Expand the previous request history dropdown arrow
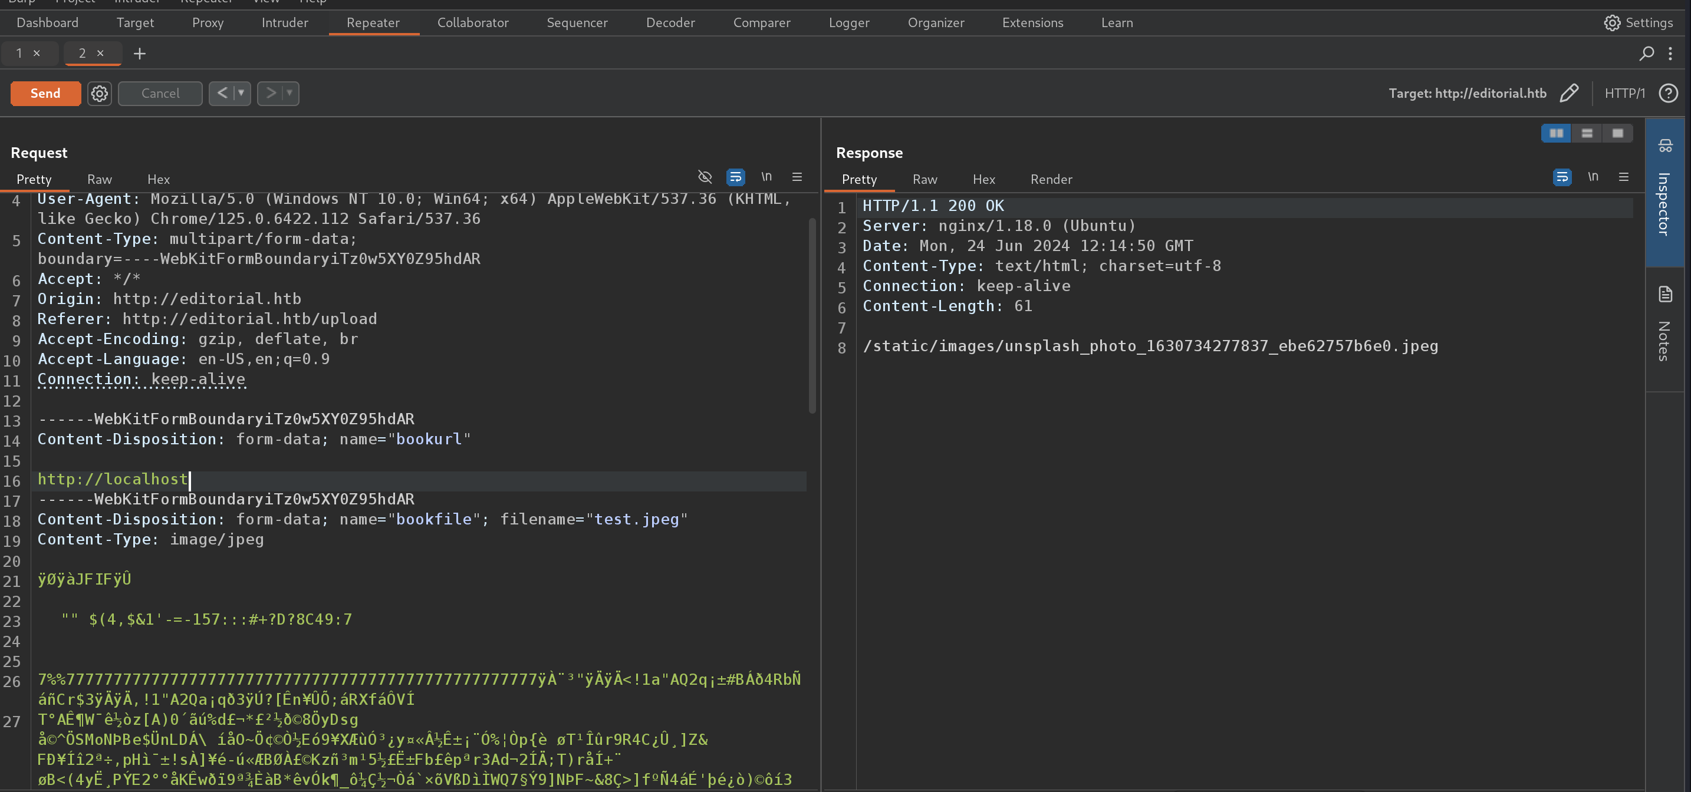 click(242, 93)
